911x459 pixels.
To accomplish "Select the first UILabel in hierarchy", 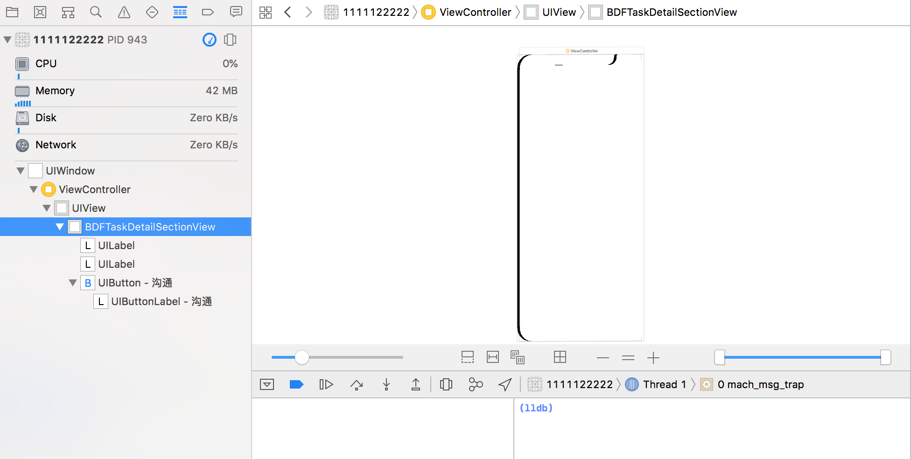I will (126, 245).
